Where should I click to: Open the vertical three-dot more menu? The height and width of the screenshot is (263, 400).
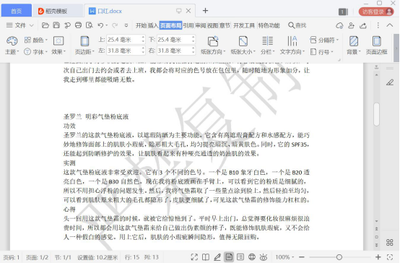[x=378, y=25]
